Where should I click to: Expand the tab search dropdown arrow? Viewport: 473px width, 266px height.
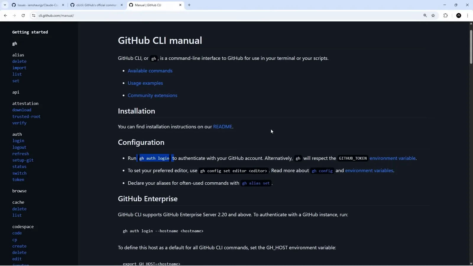pos(5,5)
